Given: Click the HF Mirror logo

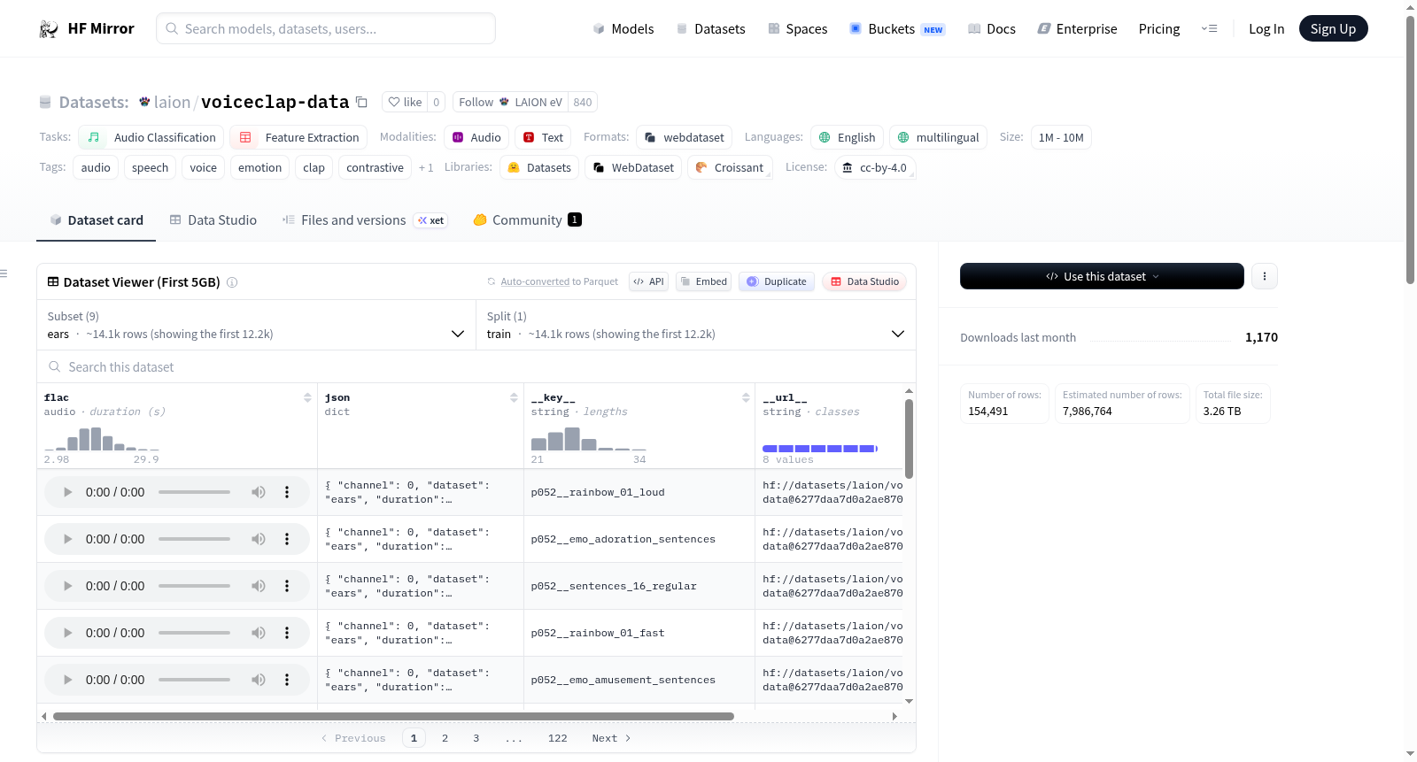Looking at the screenshot, I should 87,28.
